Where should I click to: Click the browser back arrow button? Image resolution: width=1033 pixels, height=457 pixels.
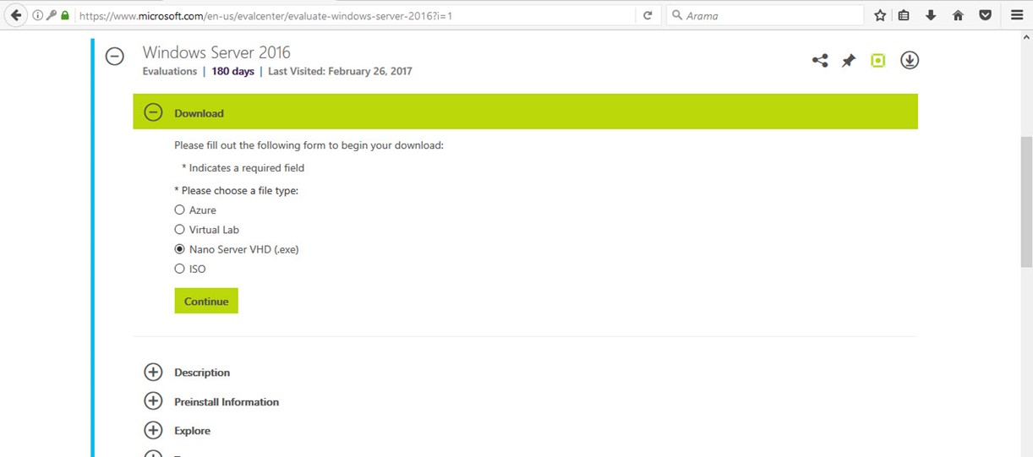pos(16,15)
